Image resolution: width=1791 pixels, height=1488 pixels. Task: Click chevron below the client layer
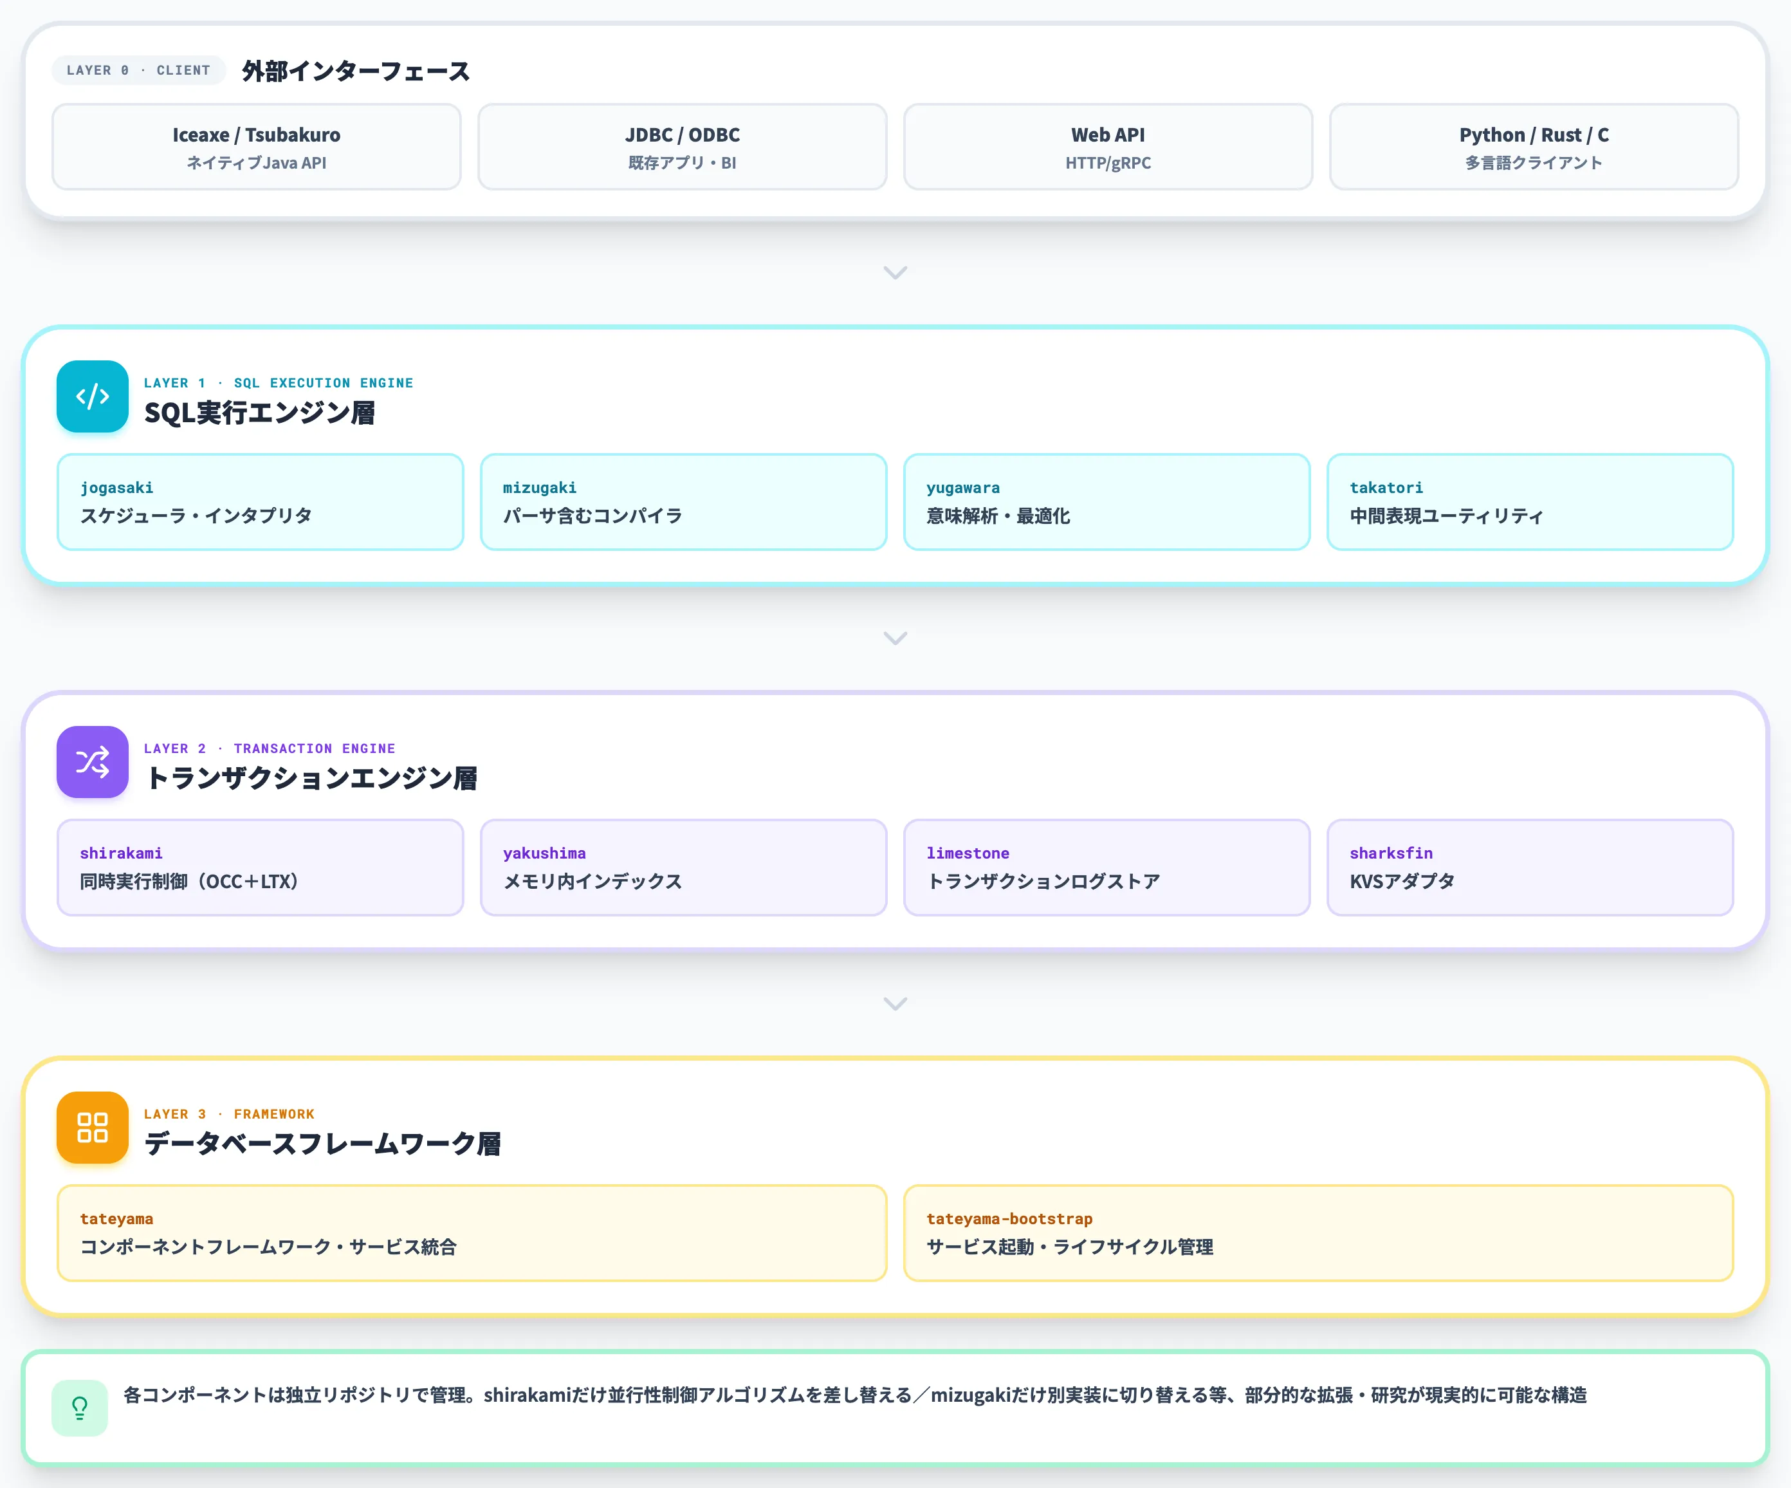895,273
